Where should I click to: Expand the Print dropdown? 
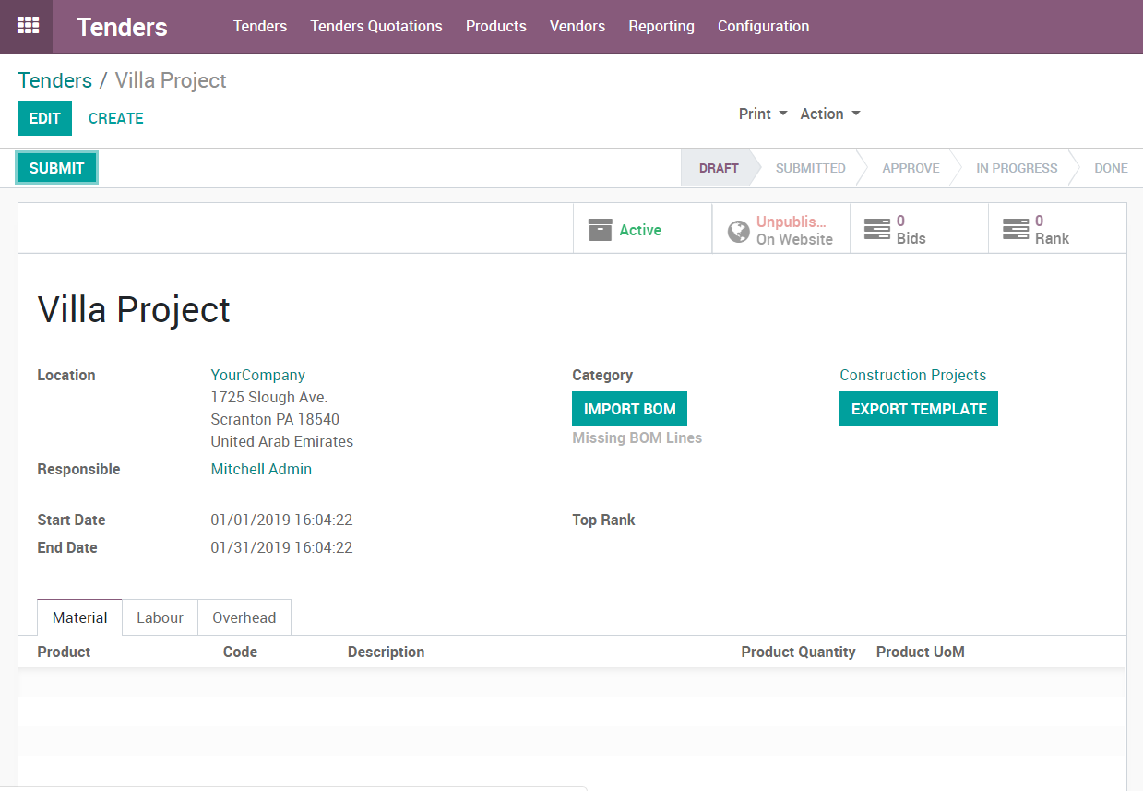[763, 114]
